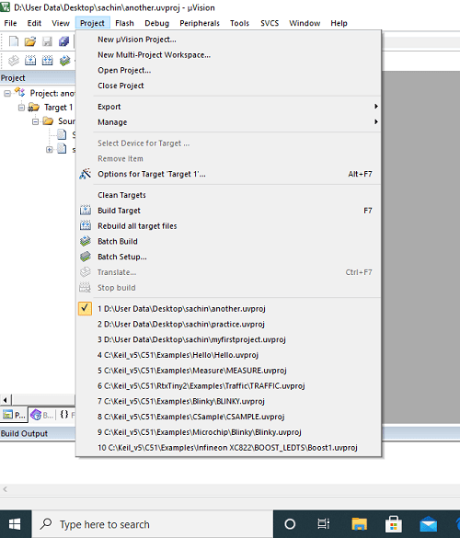
Task: Switch to the Project panel tab
Action: coord(14,415)
